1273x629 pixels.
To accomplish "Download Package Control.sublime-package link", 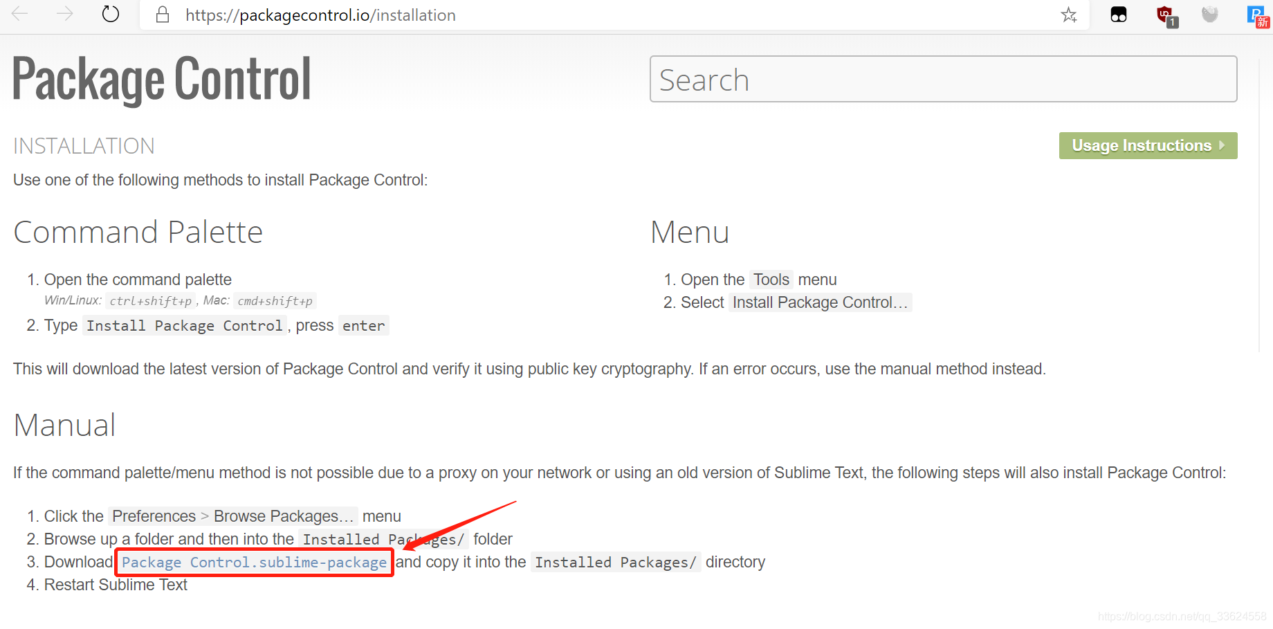I will pos(254,562).
